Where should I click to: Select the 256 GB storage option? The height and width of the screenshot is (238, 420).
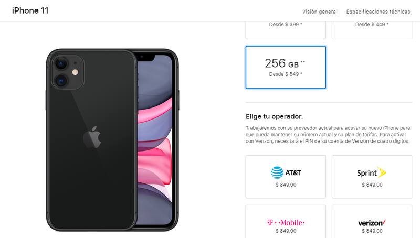click(286, 67)
